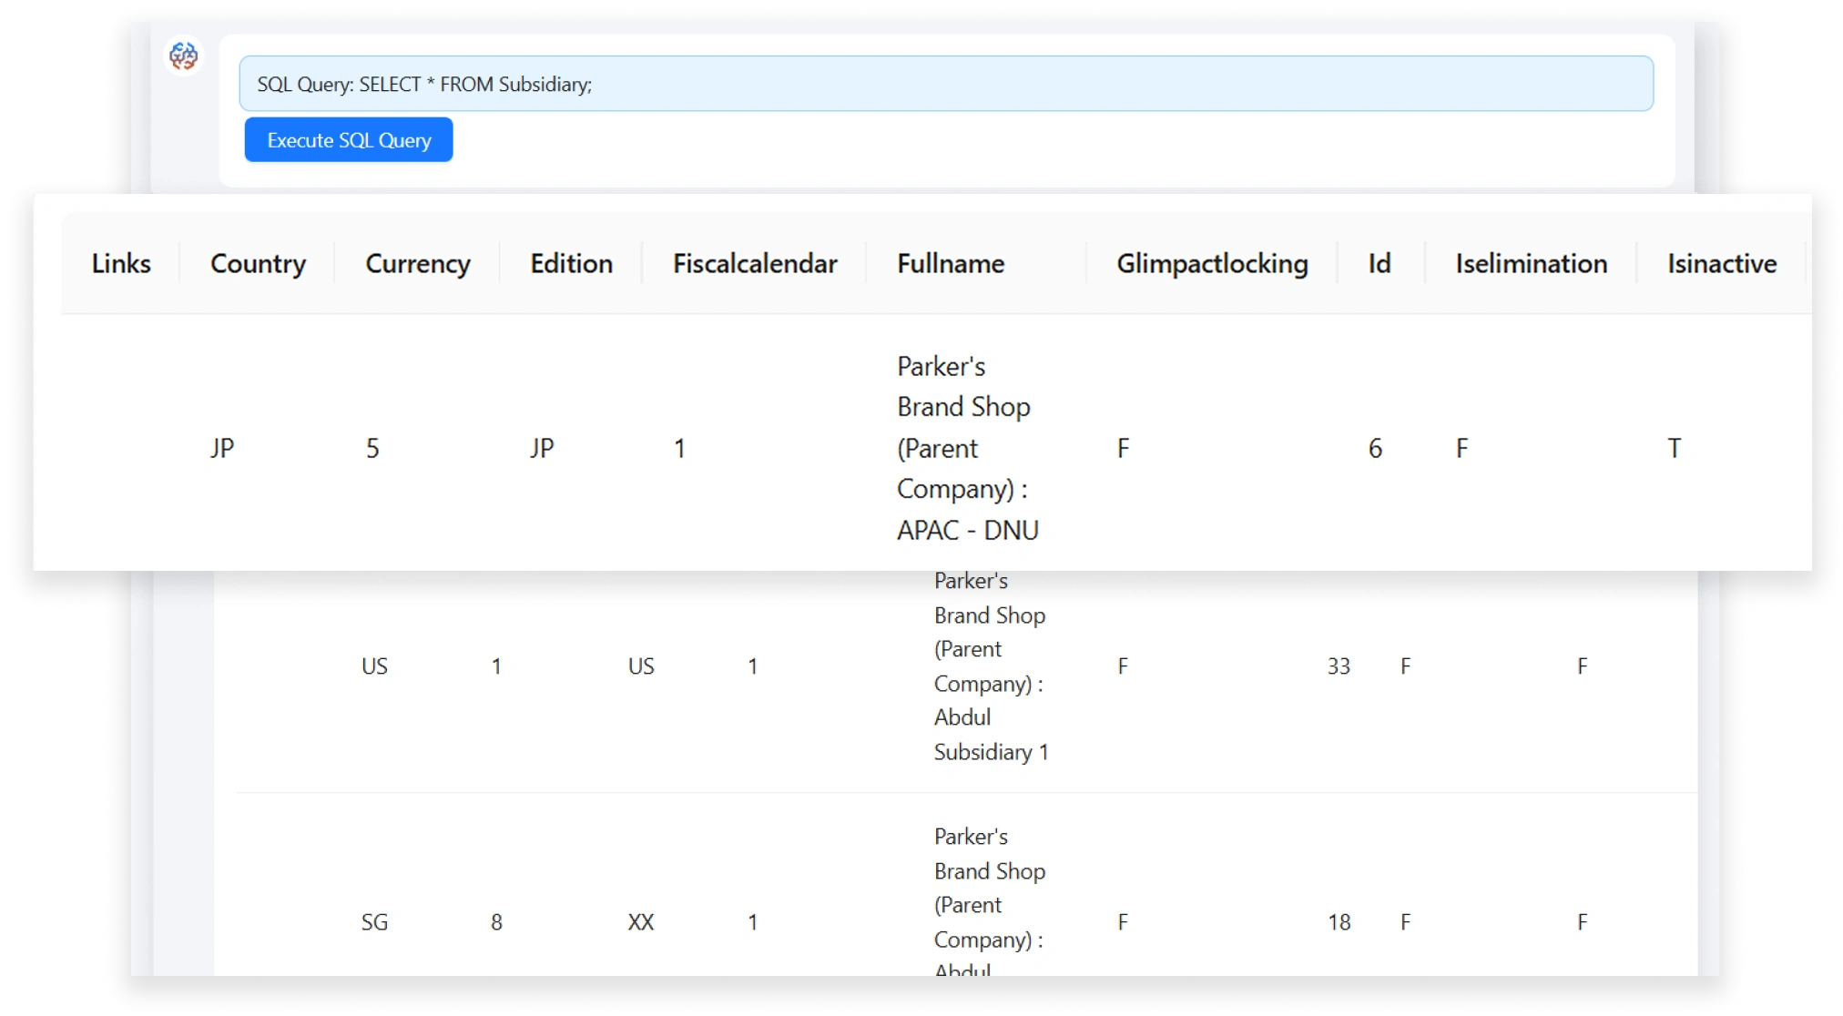Click the Currency column header
Screen dimensions: 1843x1016
coord(418,264)
